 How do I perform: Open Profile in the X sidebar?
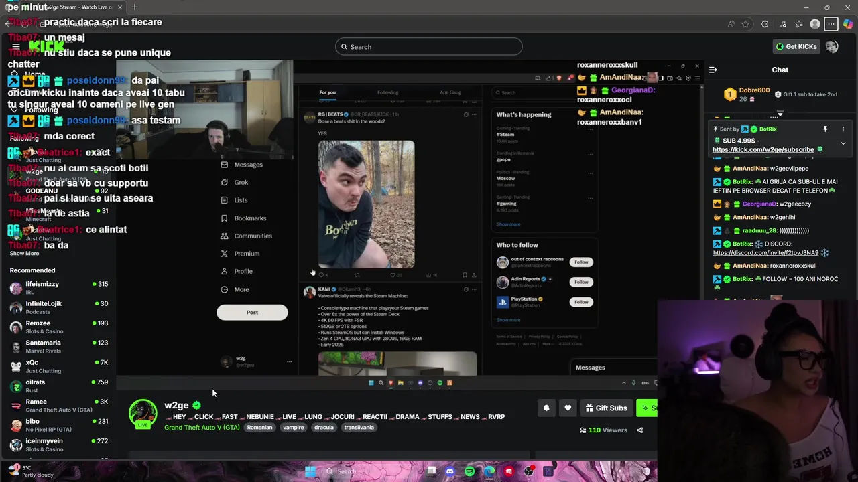point(237,271)
